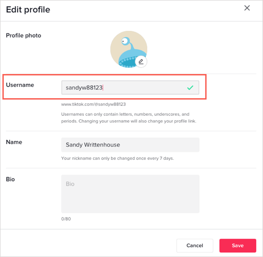Click the www.tiktok.com/@sandyw88123 profile link text
Viewport: 263px width, 257px height.
pos(94,104)
